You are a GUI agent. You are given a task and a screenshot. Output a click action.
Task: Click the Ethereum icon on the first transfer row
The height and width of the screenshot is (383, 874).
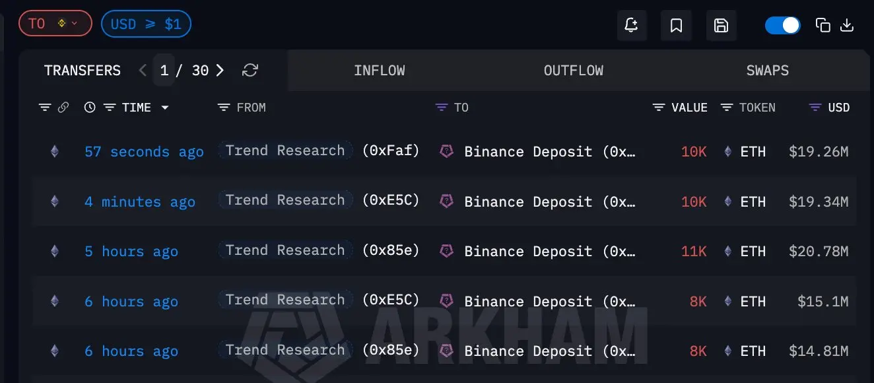click(54, 151)
